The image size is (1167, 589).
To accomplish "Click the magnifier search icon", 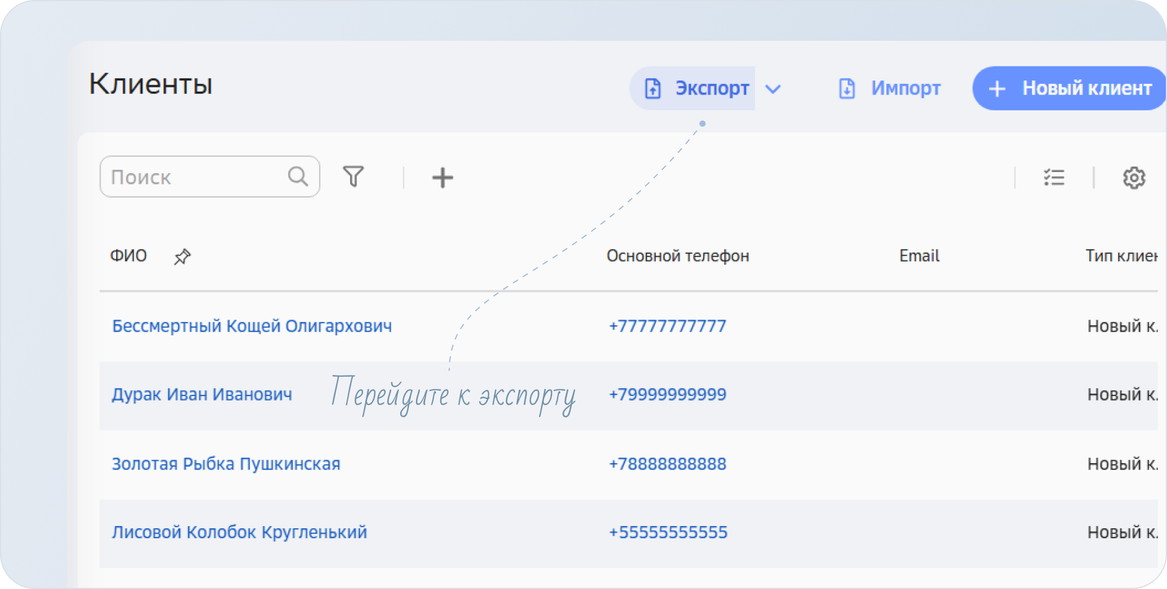I will click(x=298, y=176).
